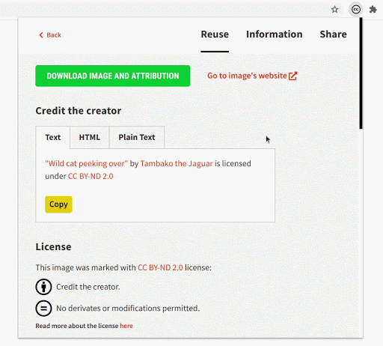Switch to the Reuse tab

215,34
